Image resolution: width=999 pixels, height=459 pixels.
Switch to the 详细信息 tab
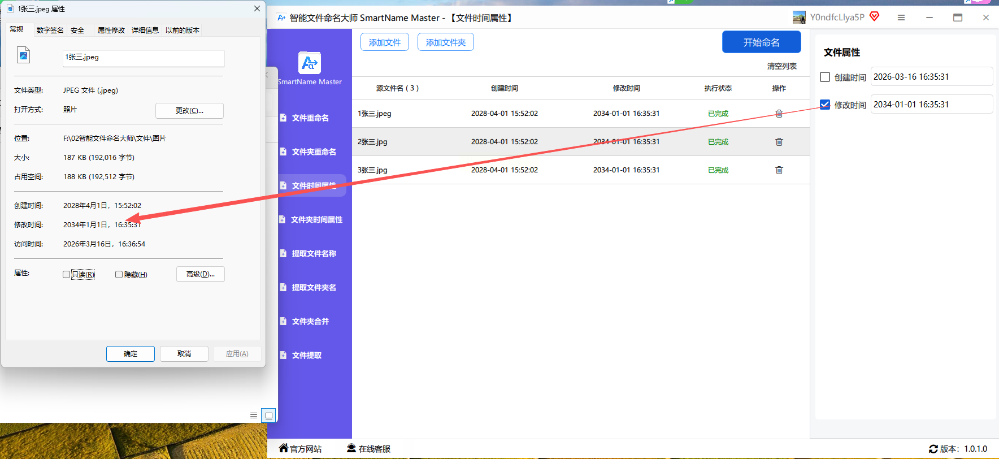(145, 31)
